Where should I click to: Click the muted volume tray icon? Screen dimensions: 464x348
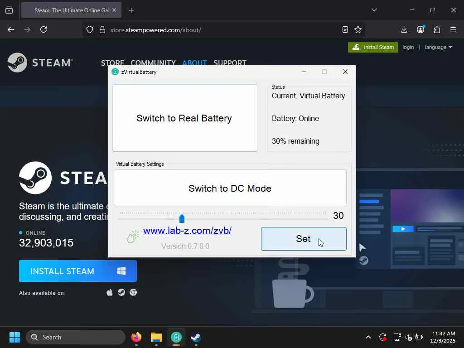tap(409, 337)
